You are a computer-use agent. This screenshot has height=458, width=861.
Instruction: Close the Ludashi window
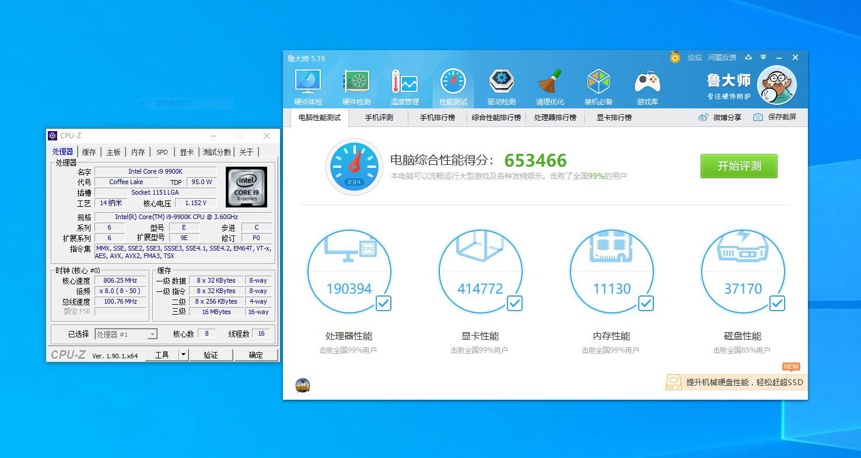(795, 58)
